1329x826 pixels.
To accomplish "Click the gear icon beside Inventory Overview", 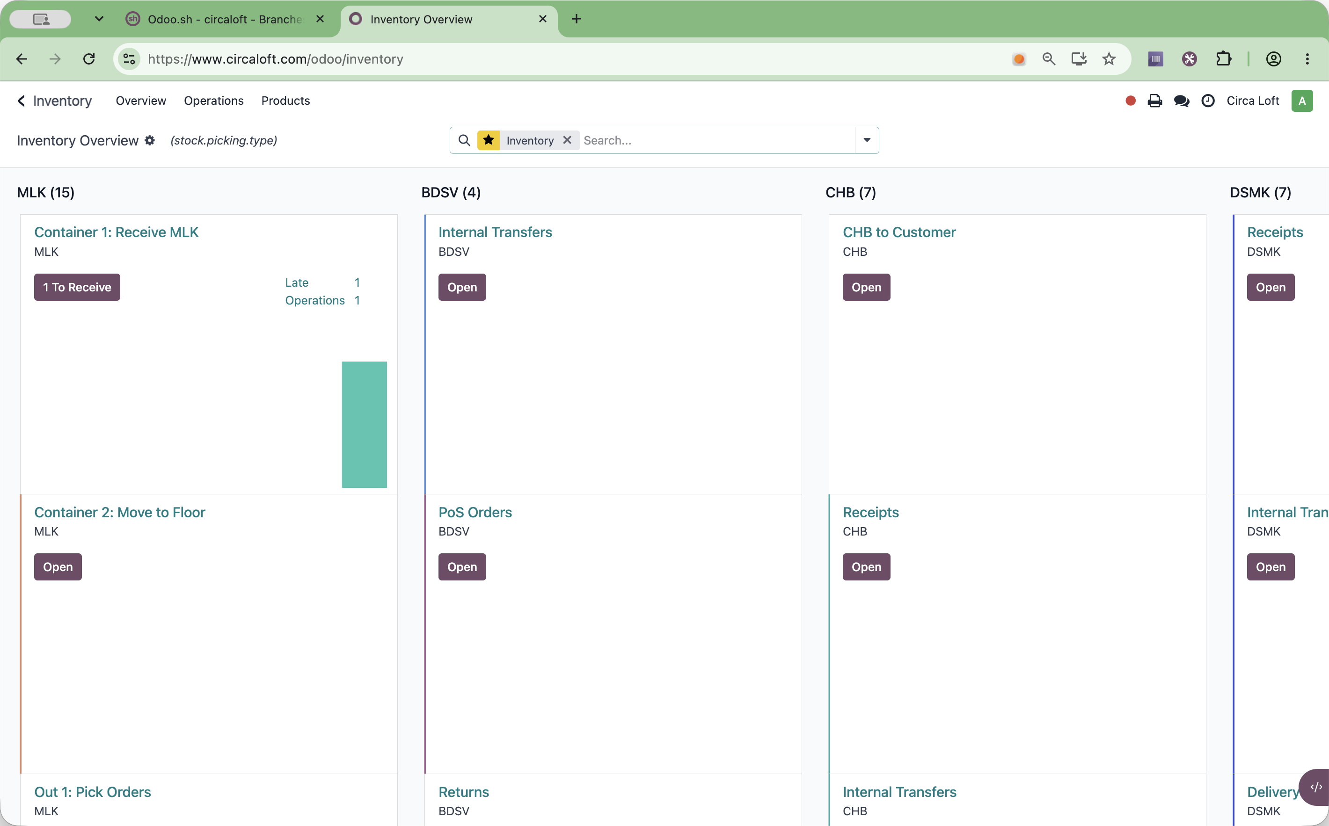I will click(x=150, y=140).
